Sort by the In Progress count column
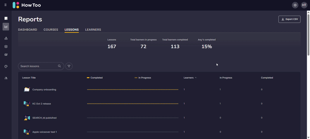Viewport: 310px width, 139px height. 226,78
